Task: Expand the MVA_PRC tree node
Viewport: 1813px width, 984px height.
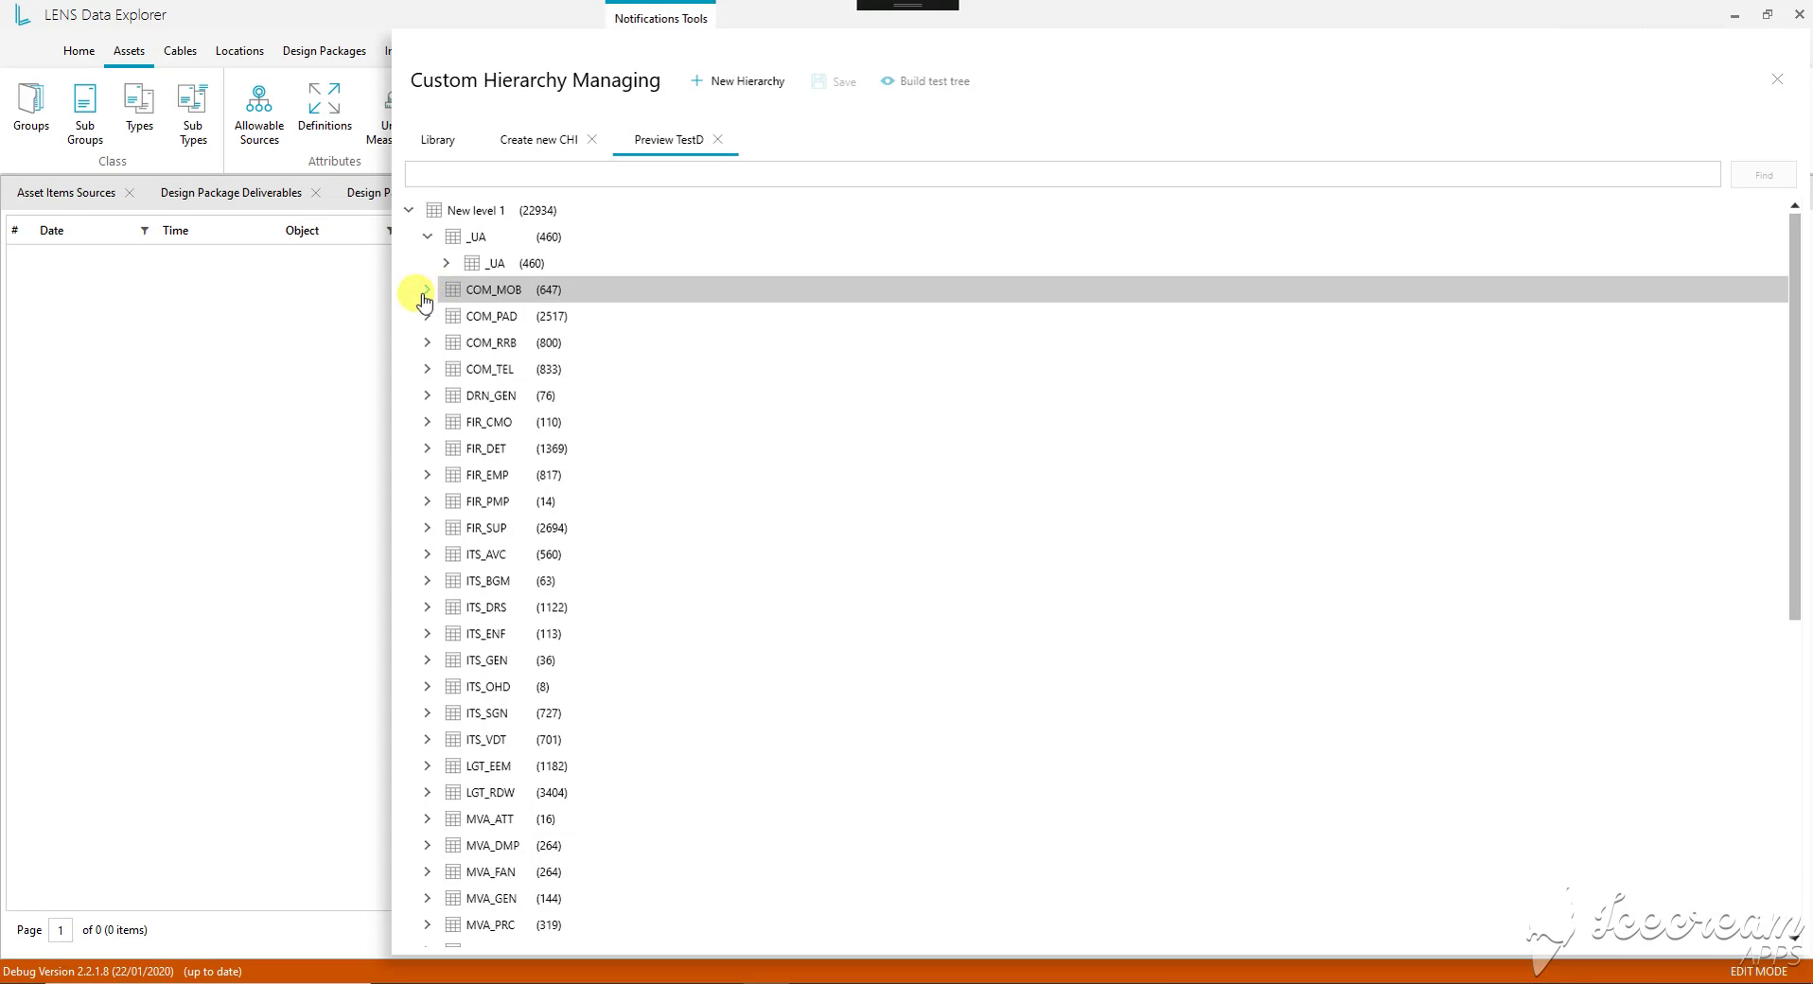Action: click(428, 925)
